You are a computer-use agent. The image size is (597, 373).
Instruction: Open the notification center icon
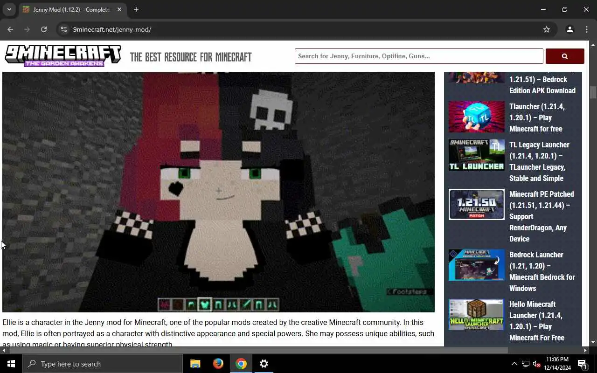tap(583, 364)
